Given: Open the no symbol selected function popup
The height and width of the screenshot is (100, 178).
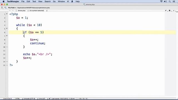Looking at the screenshot, I should (x=38, y=11).
